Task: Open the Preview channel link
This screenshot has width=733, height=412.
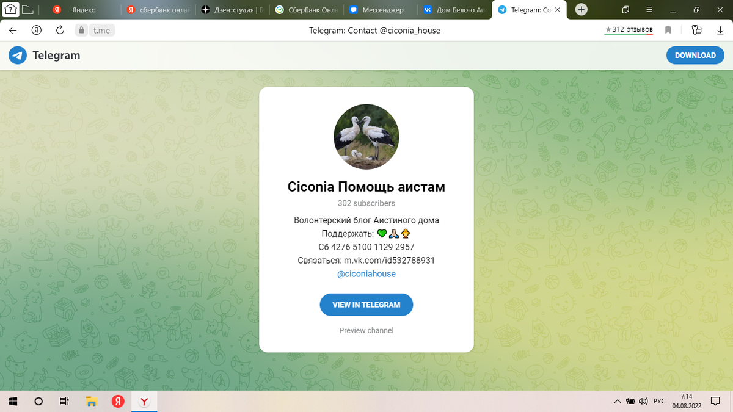Action: click(366, 330)
